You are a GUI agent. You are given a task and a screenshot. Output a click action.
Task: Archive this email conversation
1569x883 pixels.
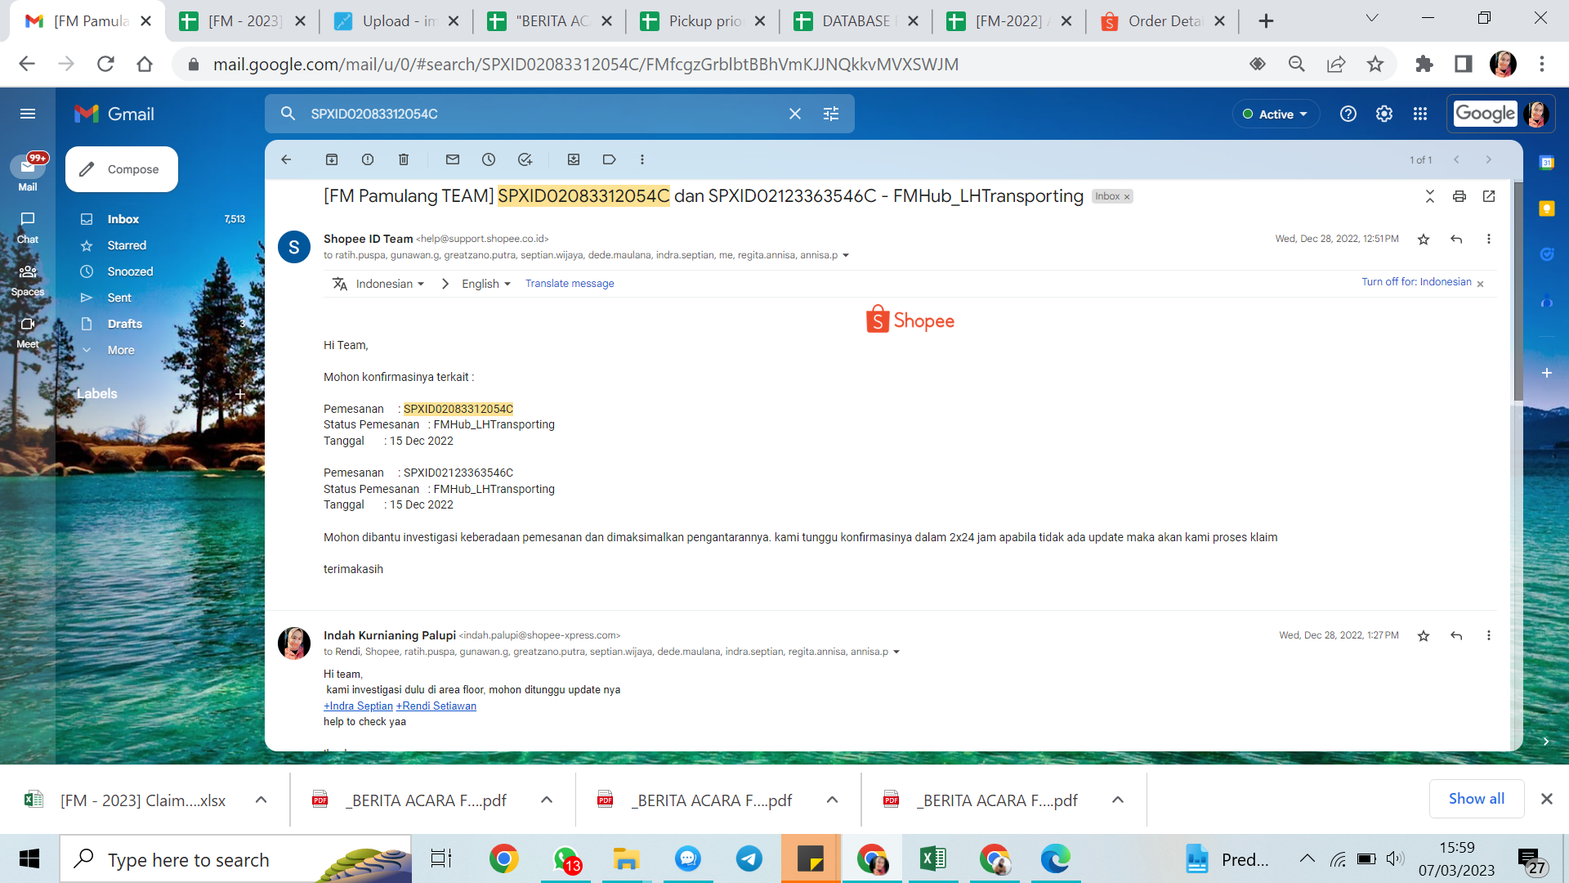(332, 159)
